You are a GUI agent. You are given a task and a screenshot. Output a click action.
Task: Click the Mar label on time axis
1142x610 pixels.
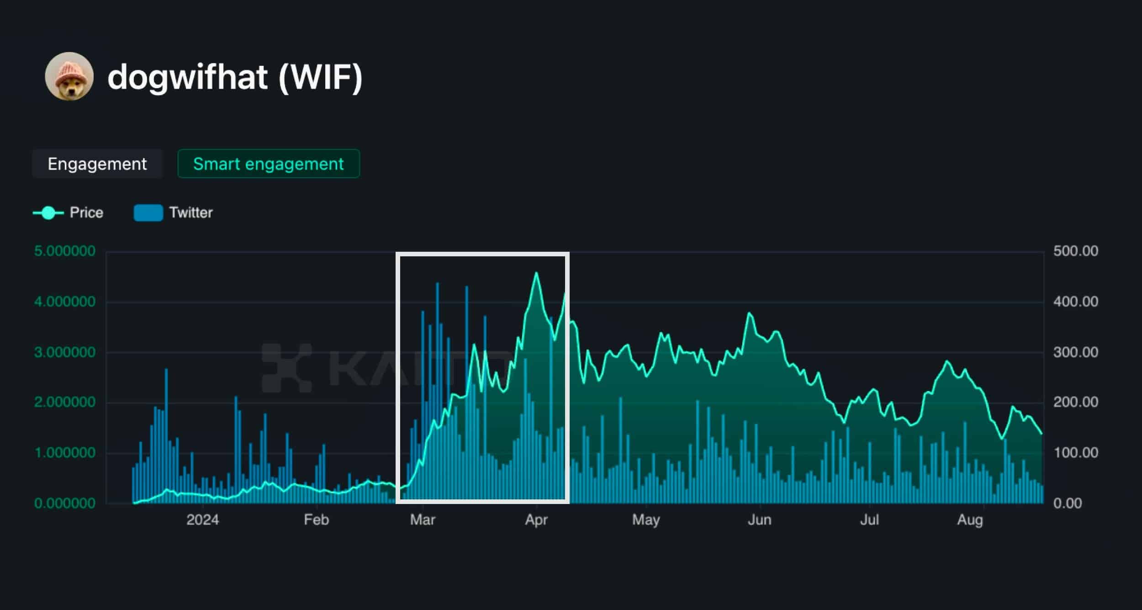point(423,520)
